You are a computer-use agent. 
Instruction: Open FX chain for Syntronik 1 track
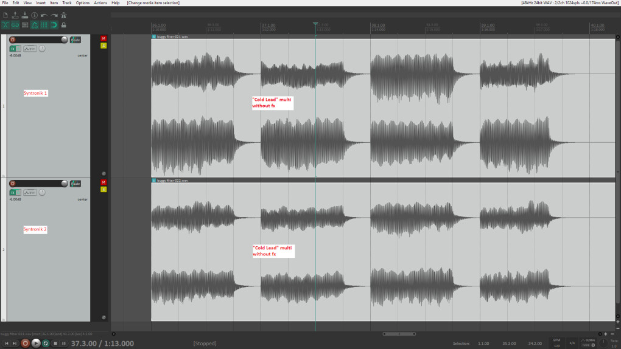tap(13, 48)
